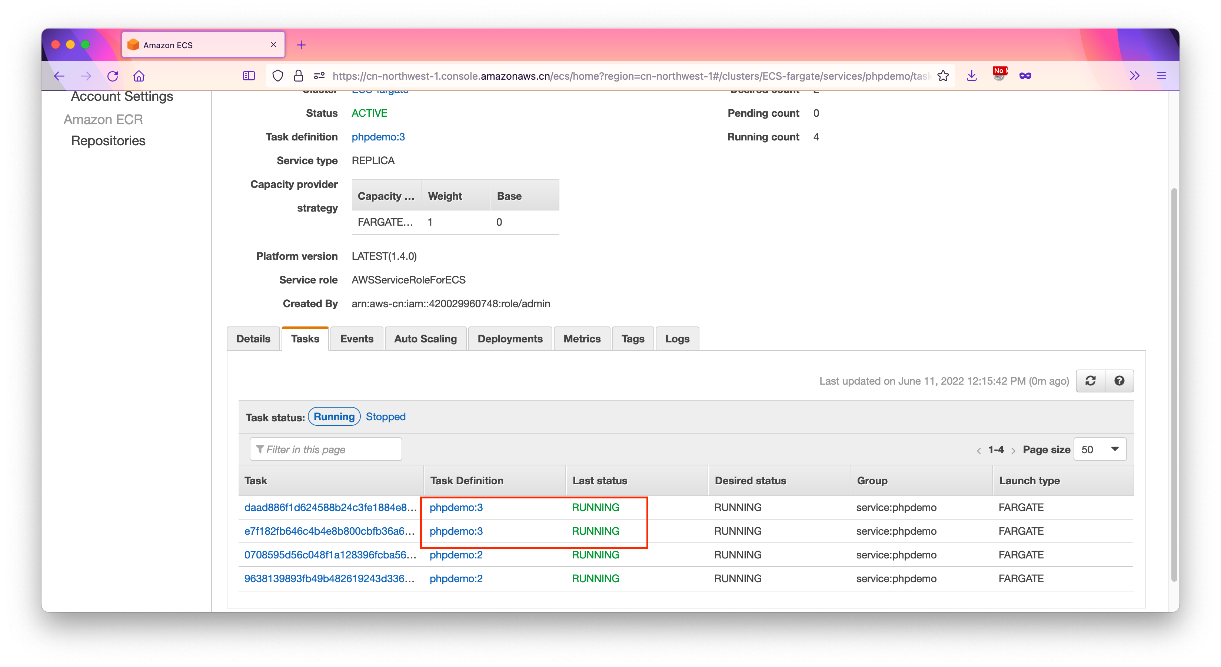Viewport: 1221px width, 667px height.
Task: Click the AWSServiceRoleForECS service role text
Action: click(409, 280)
